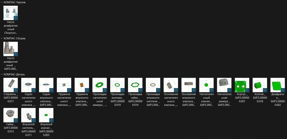Pick the Прокладка колпака БИГЕ.000000.019 file
287x139 pixels.
click(x=117, y=85)
